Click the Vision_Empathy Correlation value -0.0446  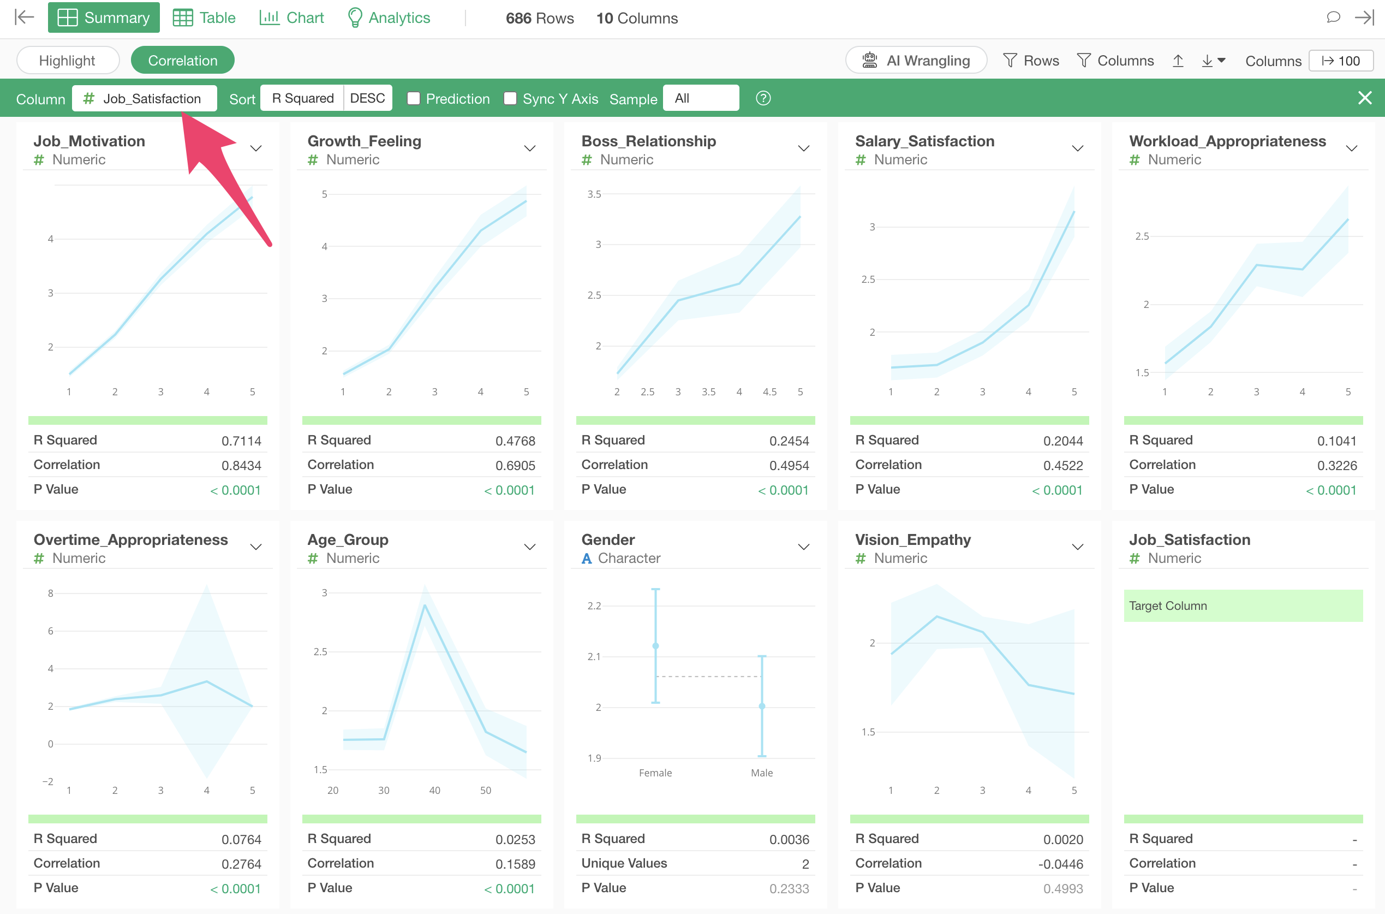[1060, 864]
